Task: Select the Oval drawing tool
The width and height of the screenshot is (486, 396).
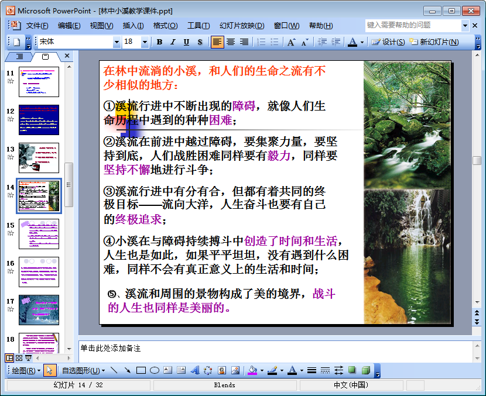Action: pos(155,370)
